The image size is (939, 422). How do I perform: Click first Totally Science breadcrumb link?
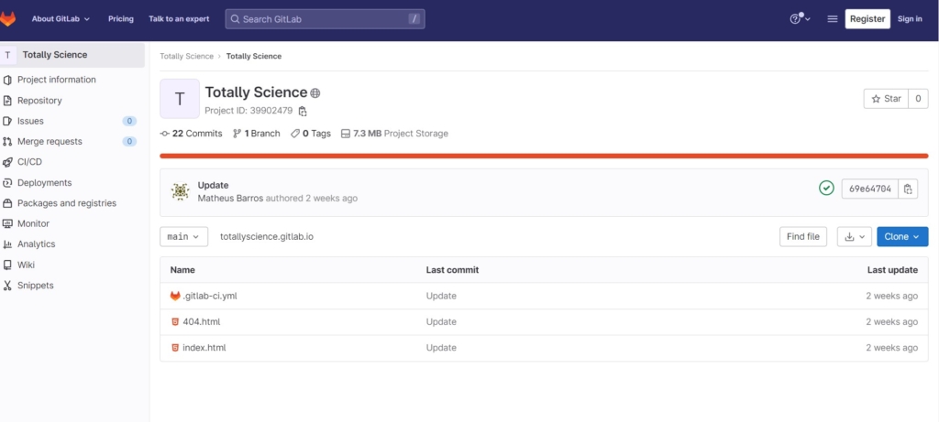(x=186, y=56)
